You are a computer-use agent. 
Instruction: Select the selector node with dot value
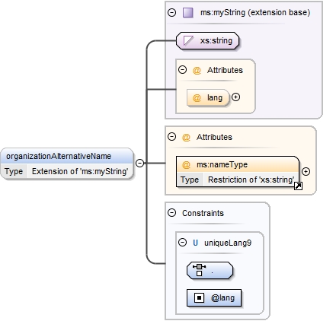[x=210, y=271]
